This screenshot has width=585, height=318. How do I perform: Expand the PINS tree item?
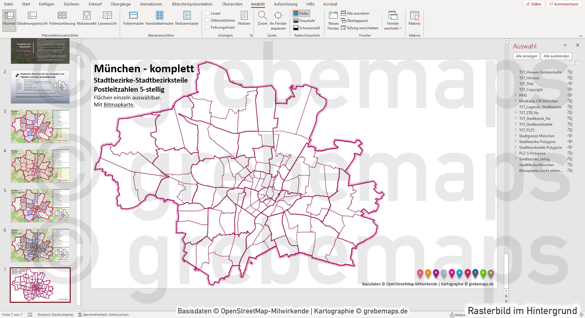coord(515,95)
